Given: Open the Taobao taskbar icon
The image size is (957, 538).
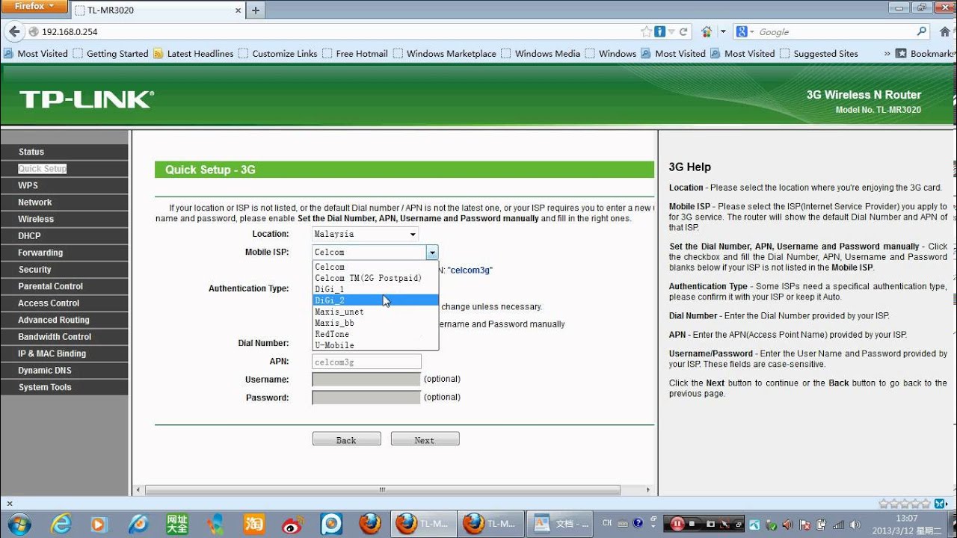Looking at the screenshot, I should pyautogui.click(x=254, y=524).
